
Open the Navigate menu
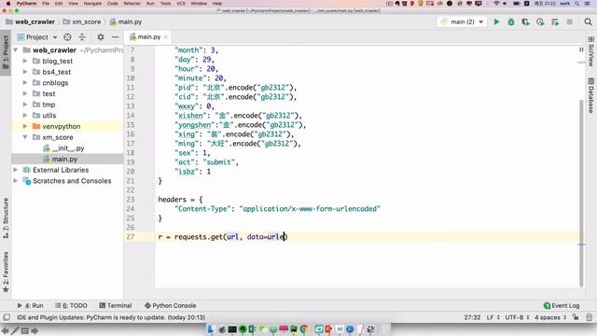point(92,4)
